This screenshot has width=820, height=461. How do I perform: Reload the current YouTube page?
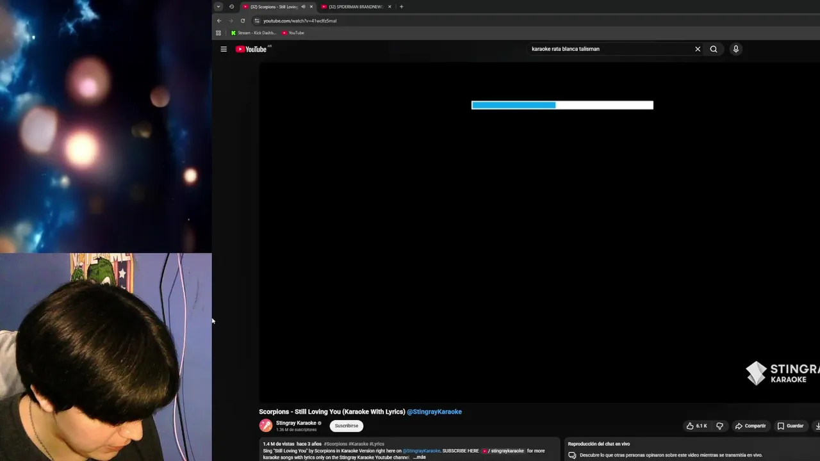(x=243, y=20)
